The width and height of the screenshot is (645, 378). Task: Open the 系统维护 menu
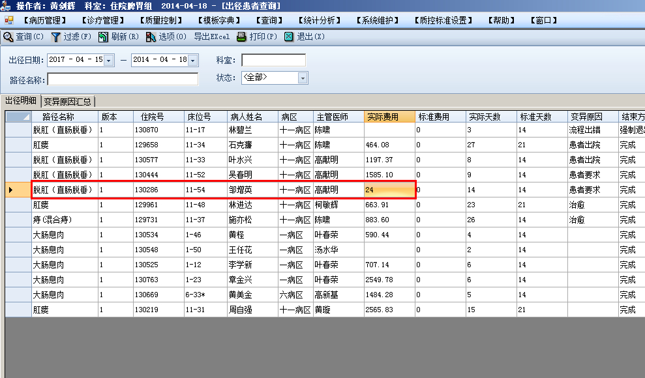click(377, 20)
